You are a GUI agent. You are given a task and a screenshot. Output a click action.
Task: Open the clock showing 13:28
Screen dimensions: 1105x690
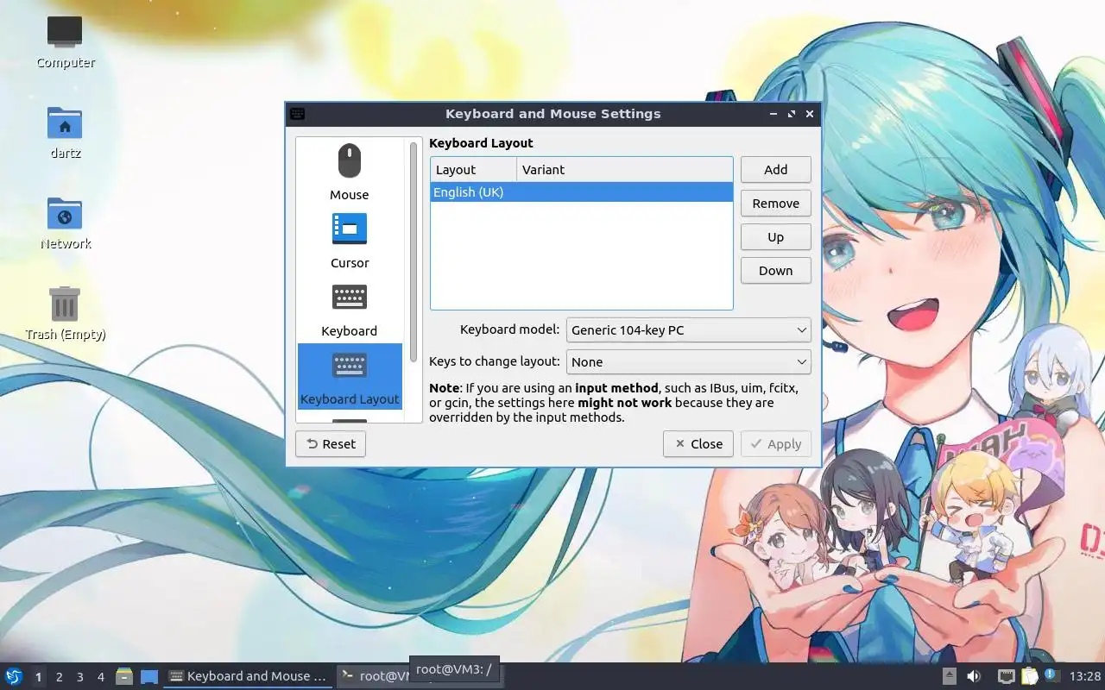(1085, 676)
